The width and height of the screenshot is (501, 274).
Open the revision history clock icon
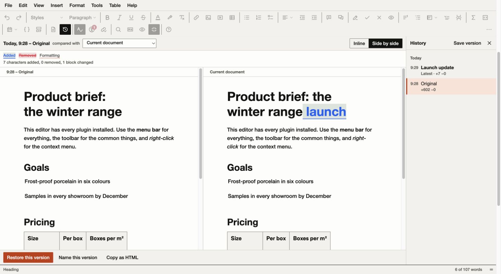click(65, 30)
